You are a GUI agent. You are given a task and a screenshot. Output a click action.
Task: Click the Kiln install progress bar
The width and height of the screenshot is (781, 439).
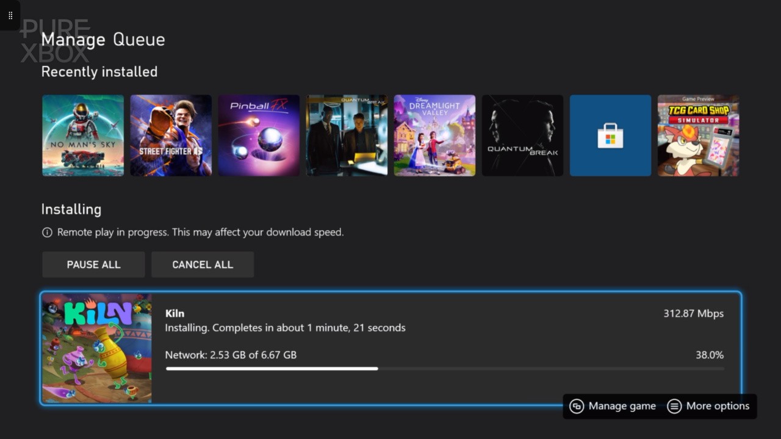point(444,368)
